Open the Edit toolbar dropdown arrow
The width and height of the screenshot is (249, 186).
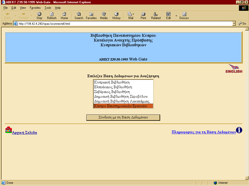point(176,16)
